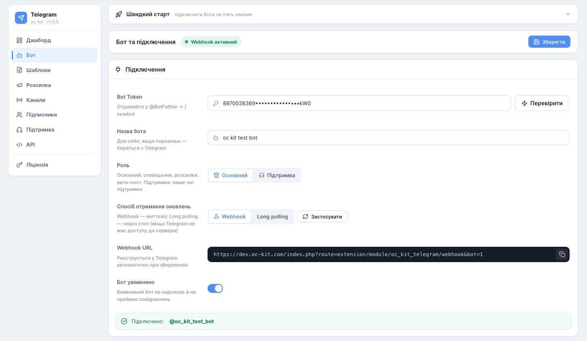Click Перевірити to verify the token
The height and width of the screenshot is (341, 587).
coord(542,103)
